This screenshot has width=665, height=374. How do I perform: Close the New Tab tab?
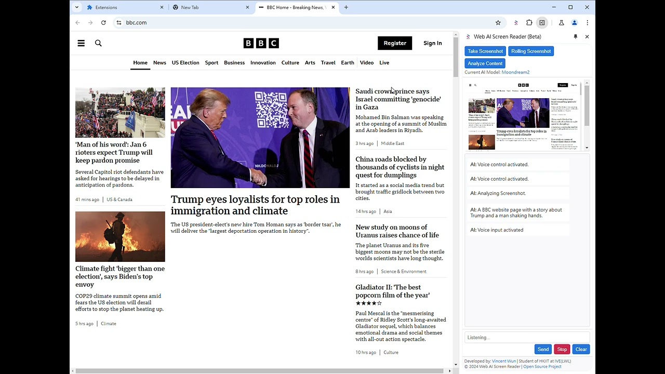tap(247, 7)
